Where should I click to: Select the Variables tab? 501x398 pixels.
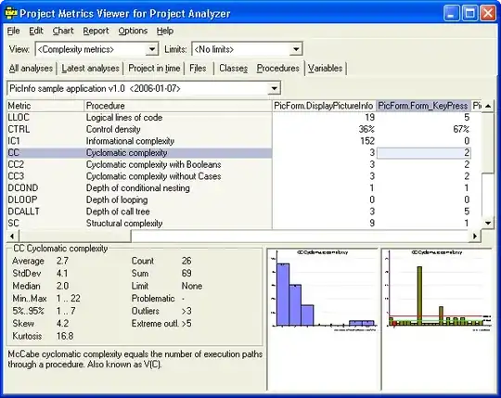pyautogui.click(x=326, y=68)
